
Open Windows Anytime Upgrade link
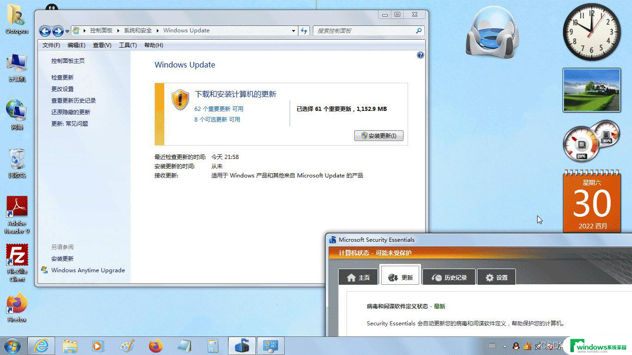(88, 270)
